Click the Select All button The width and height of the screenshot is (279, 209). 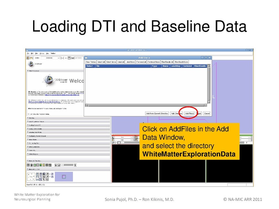[101, 62]
